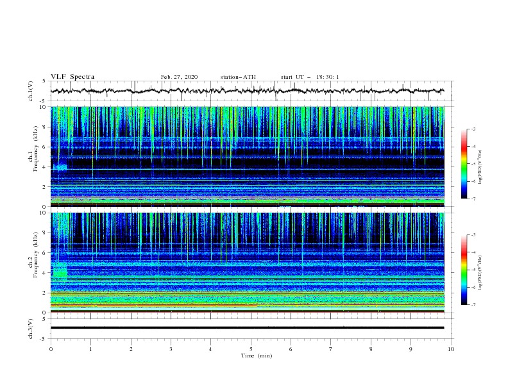508x392 pixels.
Task: Click the ch.3 flat voltage trace
Action: click(247, 328)
